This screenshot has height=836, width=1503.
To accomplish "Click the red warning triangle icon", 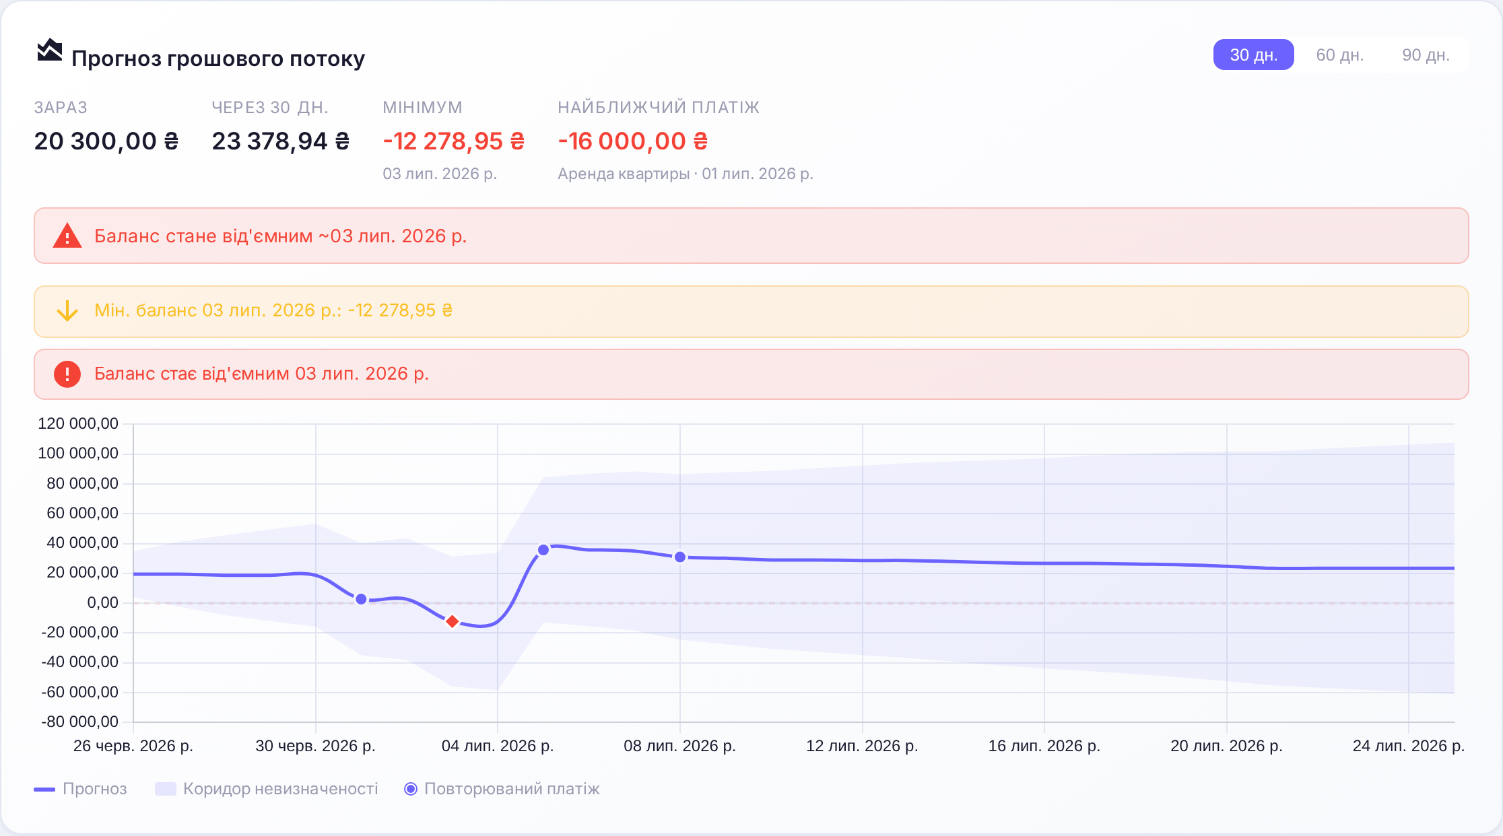I will (x=67, y=236).
